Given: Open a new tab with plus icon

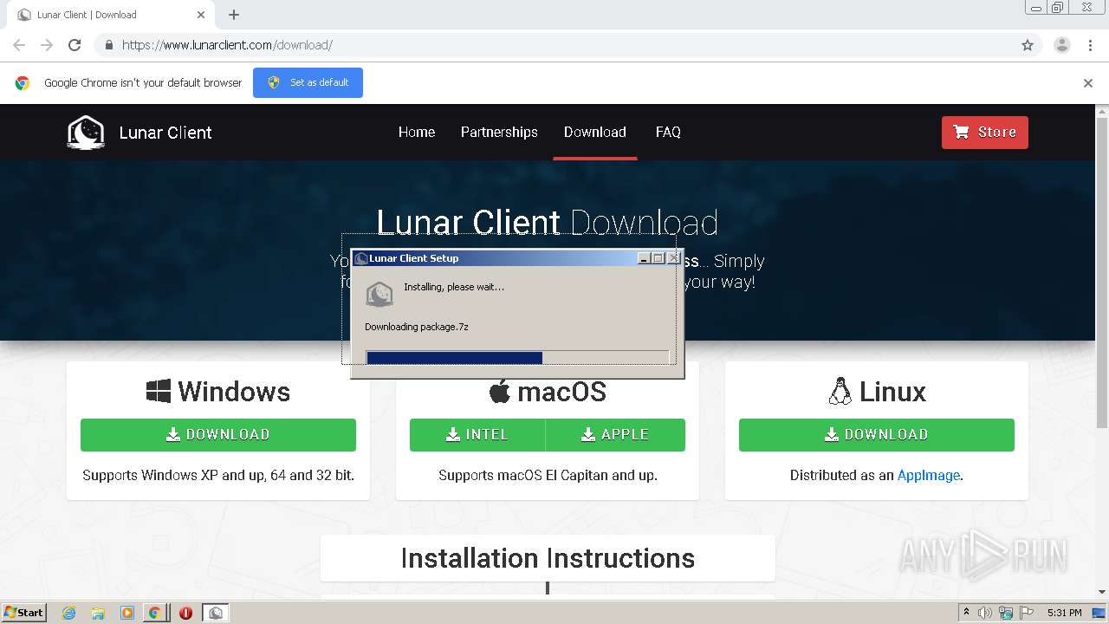Looking at the screenshot, I should (234, 15).
